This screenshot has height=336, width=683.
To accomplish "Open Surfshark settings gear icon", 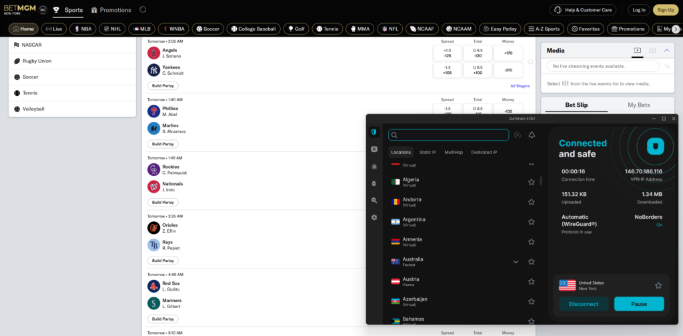I will 374,217.
